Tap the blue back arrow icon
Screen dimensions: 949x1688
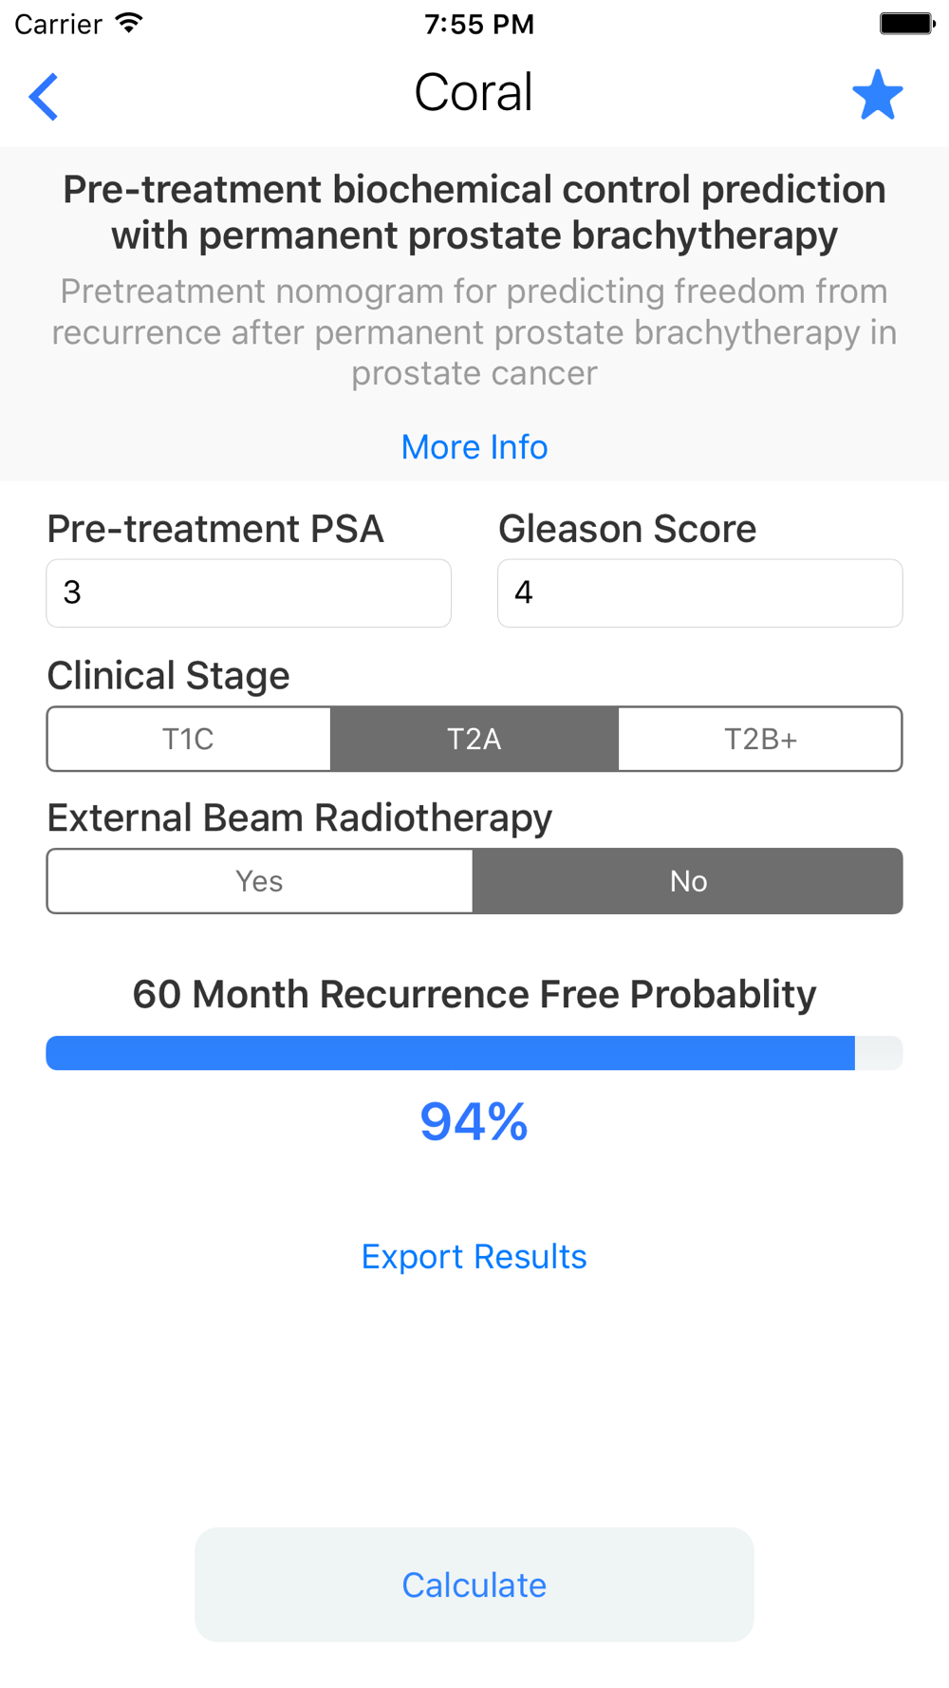point(44,96)
